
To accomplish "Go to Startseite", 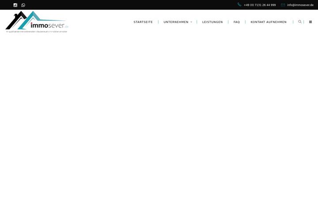I will point(143,22).
